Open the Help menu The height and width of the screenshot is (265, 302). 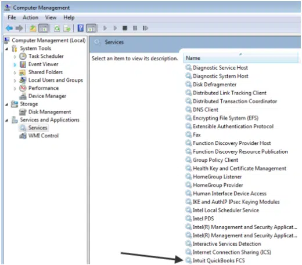tap(69, 17)
